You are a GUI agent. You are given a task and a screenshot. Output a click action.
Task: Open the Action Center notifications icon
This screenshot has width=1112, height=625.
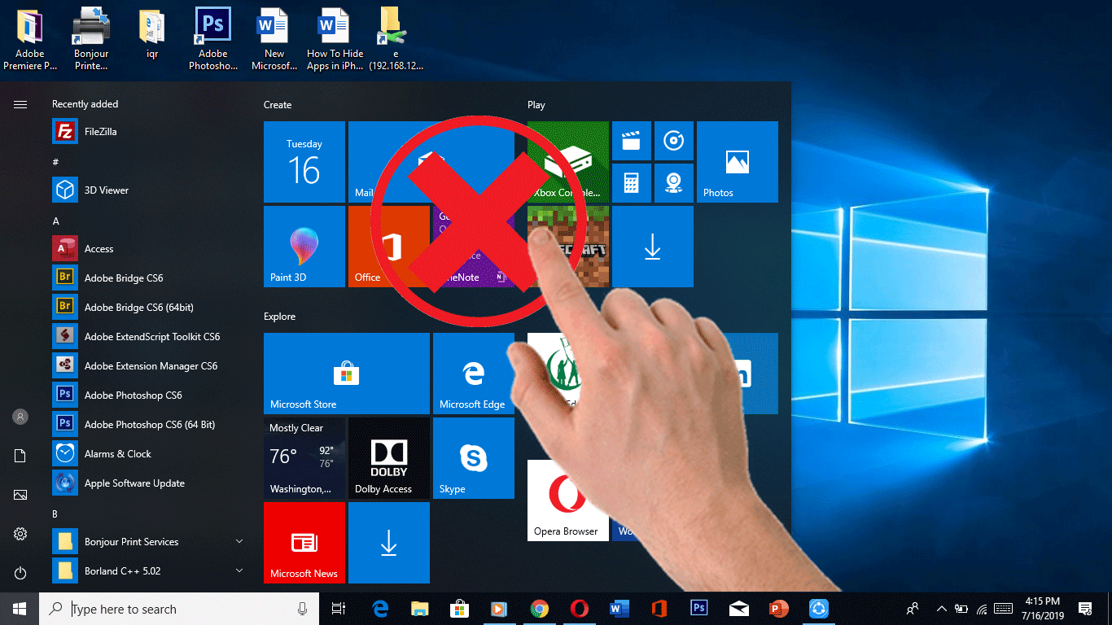coord(1085,609)
